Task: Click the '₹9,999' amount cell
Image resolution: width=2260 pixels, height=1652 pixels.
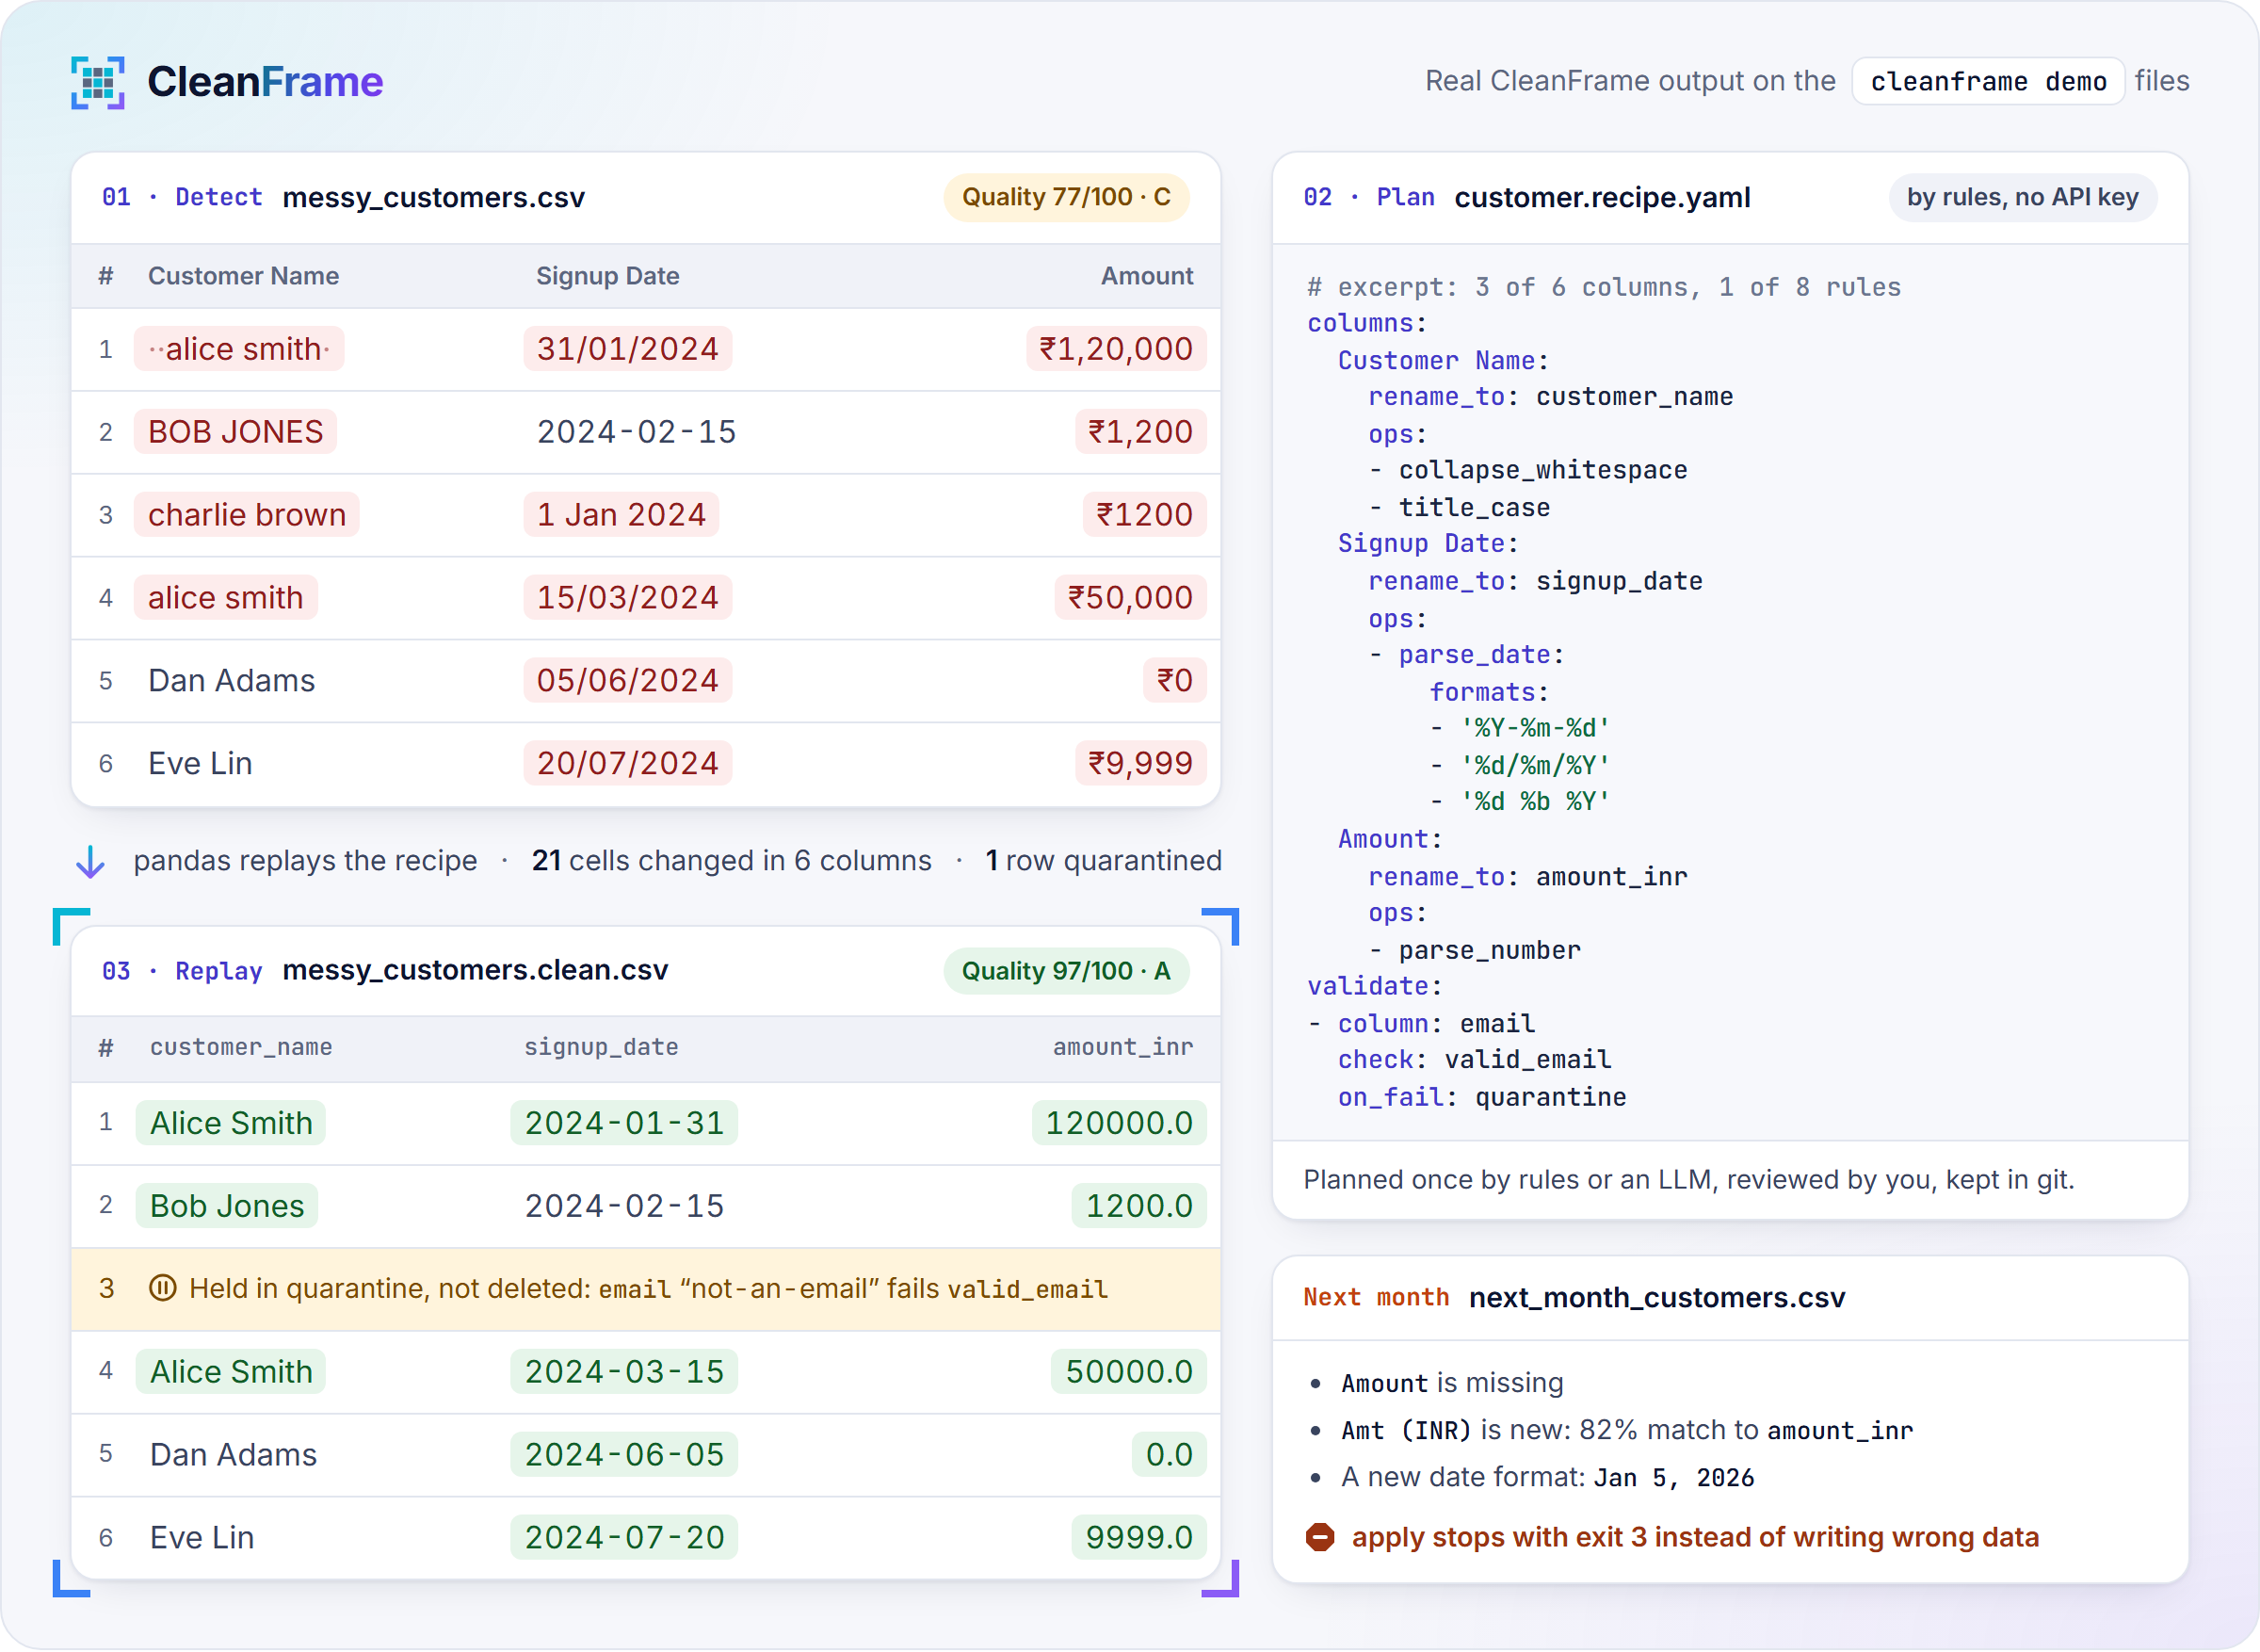Action: (1140, 764)
